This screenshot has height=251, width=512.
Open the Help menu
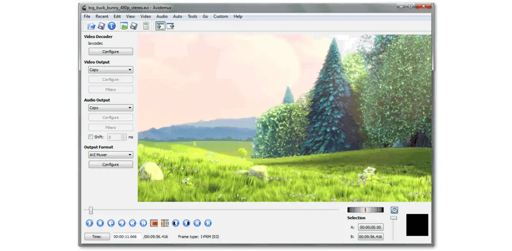238,16
